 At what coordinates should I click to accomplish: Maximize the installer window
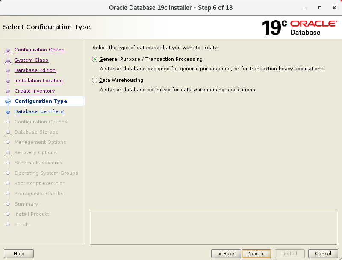point(320,8)
